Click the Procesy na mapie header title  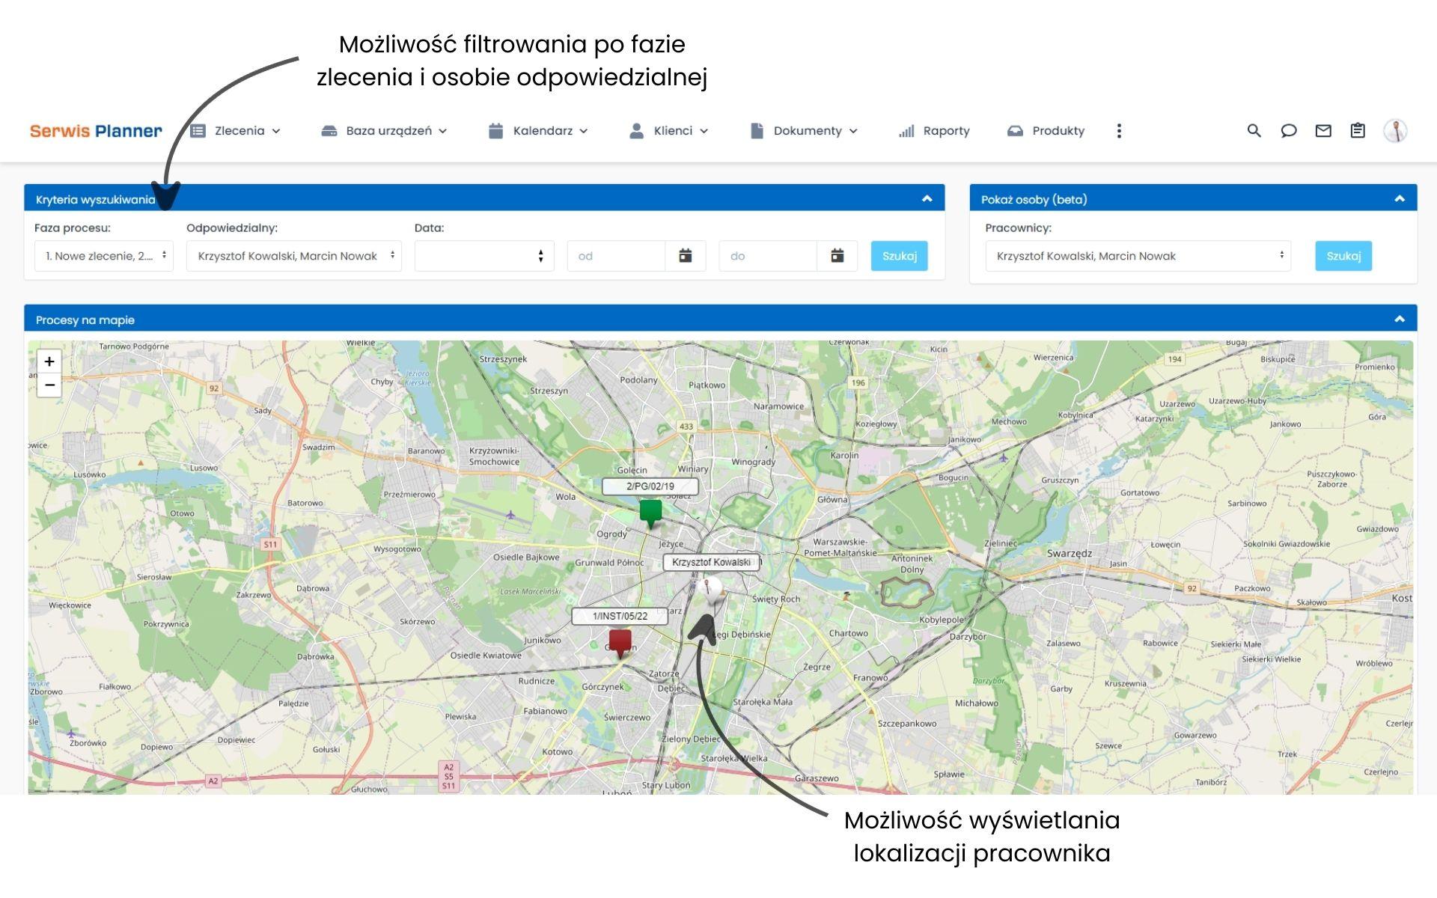(x=85, y=320)
